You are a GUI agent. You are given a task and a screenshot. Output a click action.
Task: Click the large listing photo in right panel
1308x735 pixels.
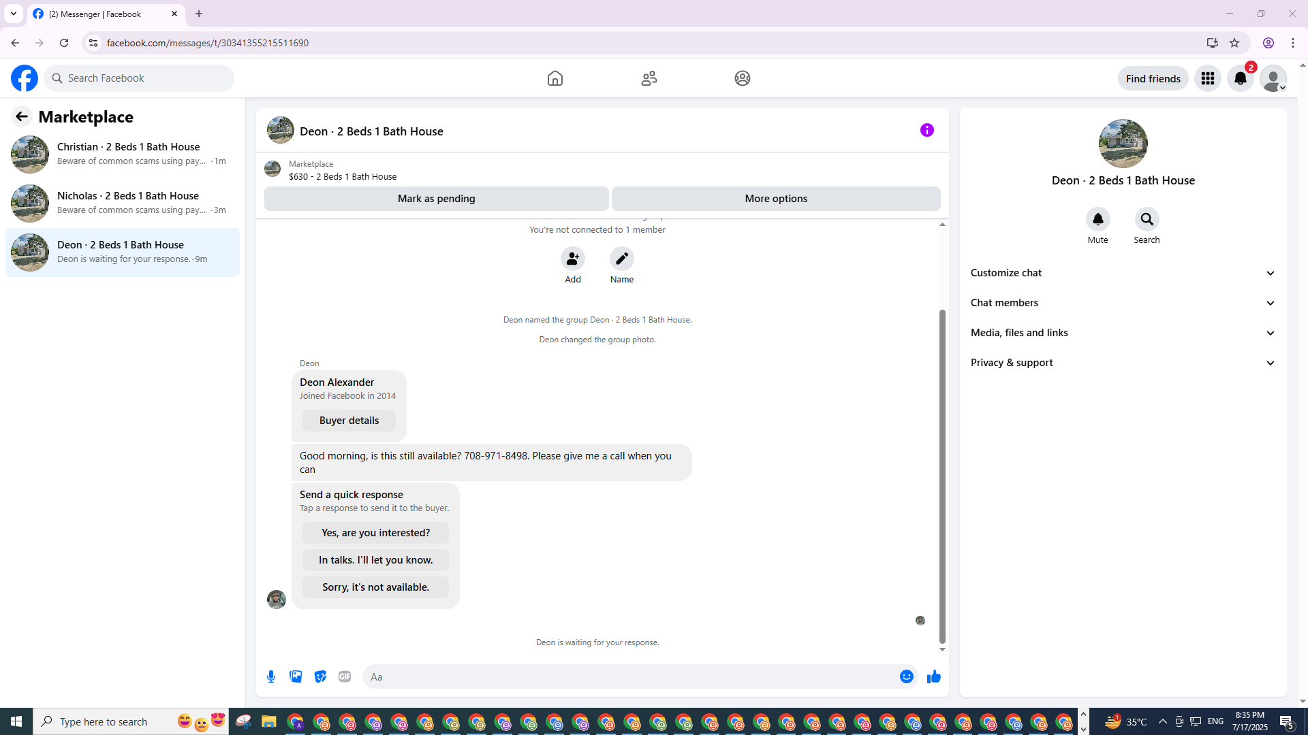(1123, 144)
